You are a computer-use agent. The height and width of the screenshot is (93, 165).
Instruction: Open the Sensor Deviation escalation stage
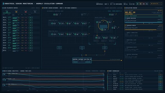[143, 20]
